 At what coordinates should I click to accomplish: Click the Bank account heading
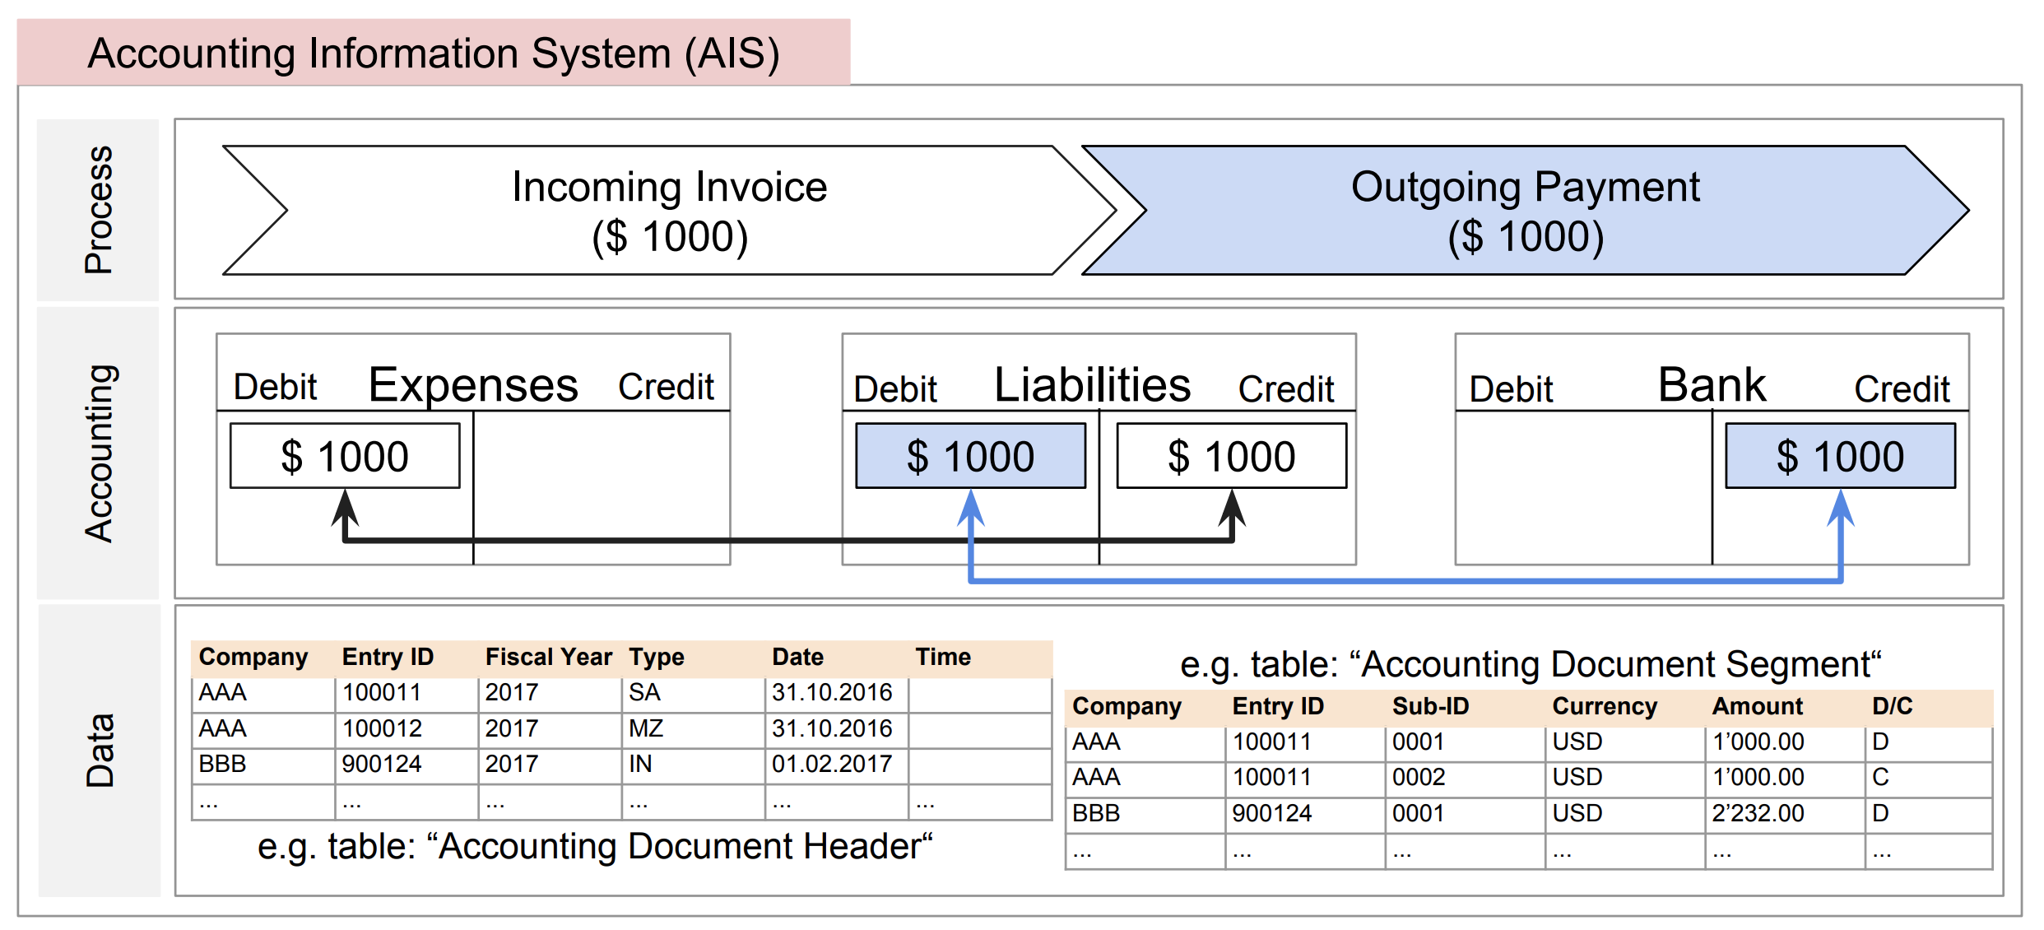[x=1712, y=384]
